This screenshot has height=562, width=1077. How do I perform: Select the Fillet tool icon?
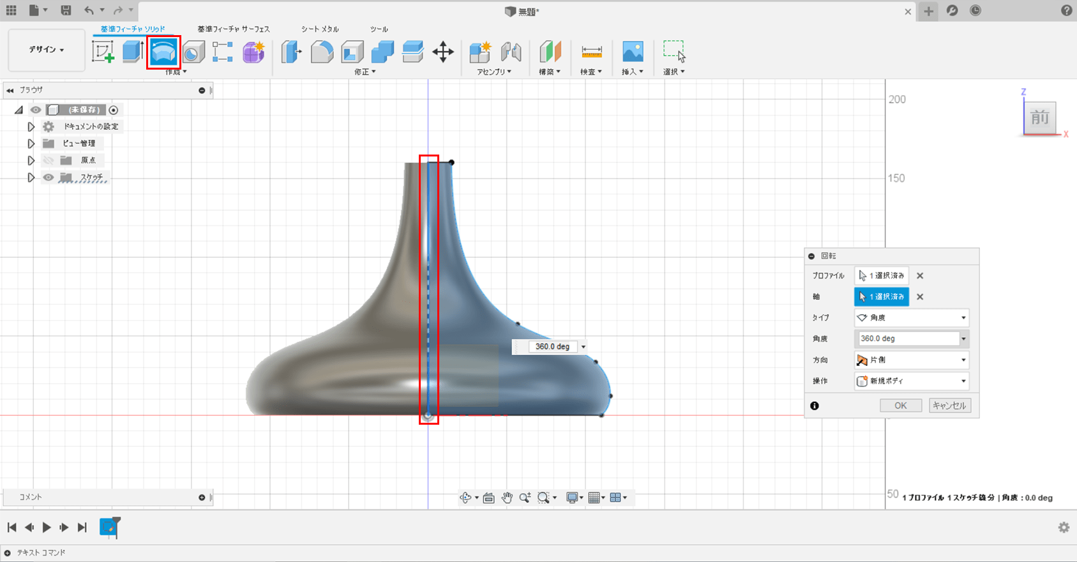tap(322, 52)
